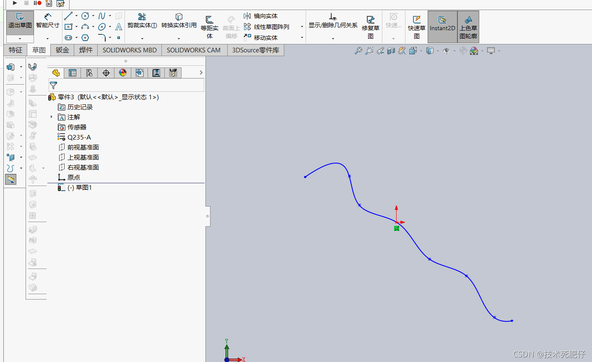Viewport: 592px width, 362px height.
Task: Switch to the 特征 (Features) tab
Action: pos(16,50)
